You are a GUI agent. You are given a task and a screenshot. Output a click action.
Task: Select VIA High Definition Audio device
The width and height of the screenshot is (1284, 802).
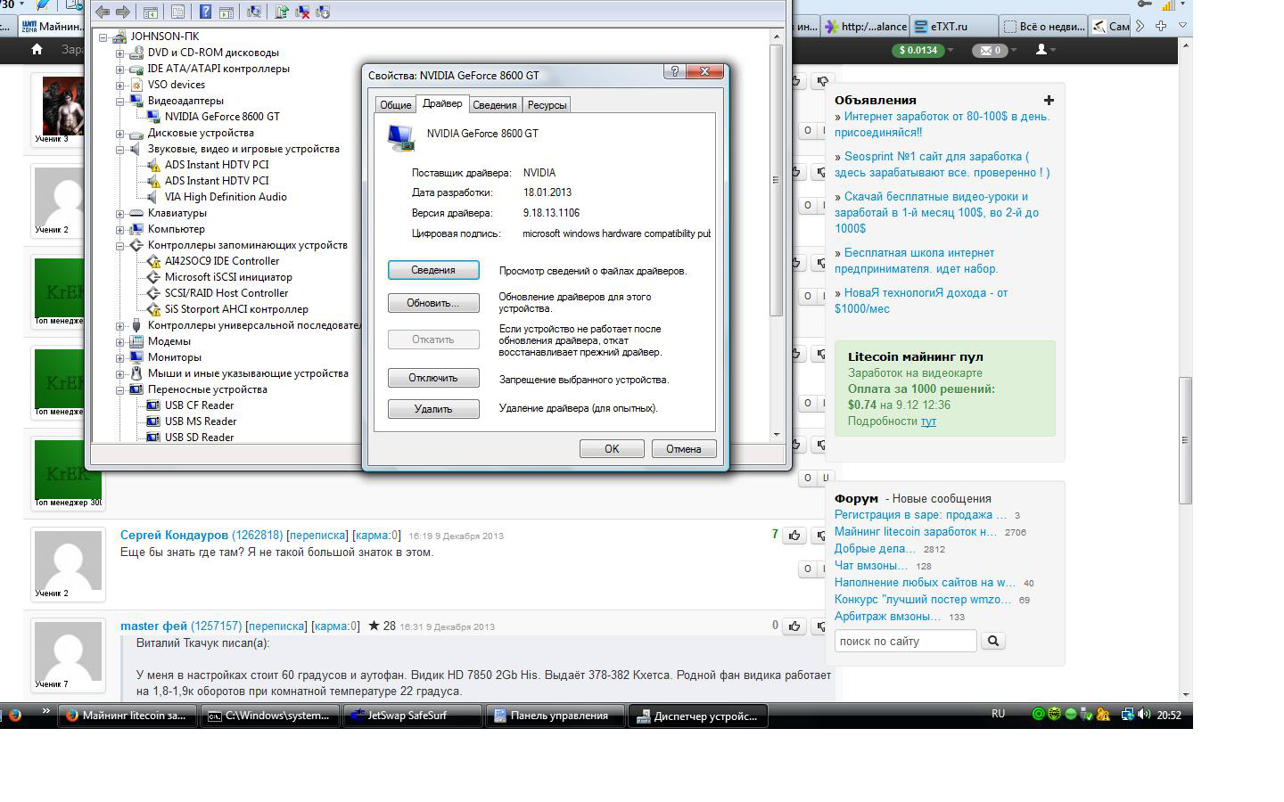(226, 197)
